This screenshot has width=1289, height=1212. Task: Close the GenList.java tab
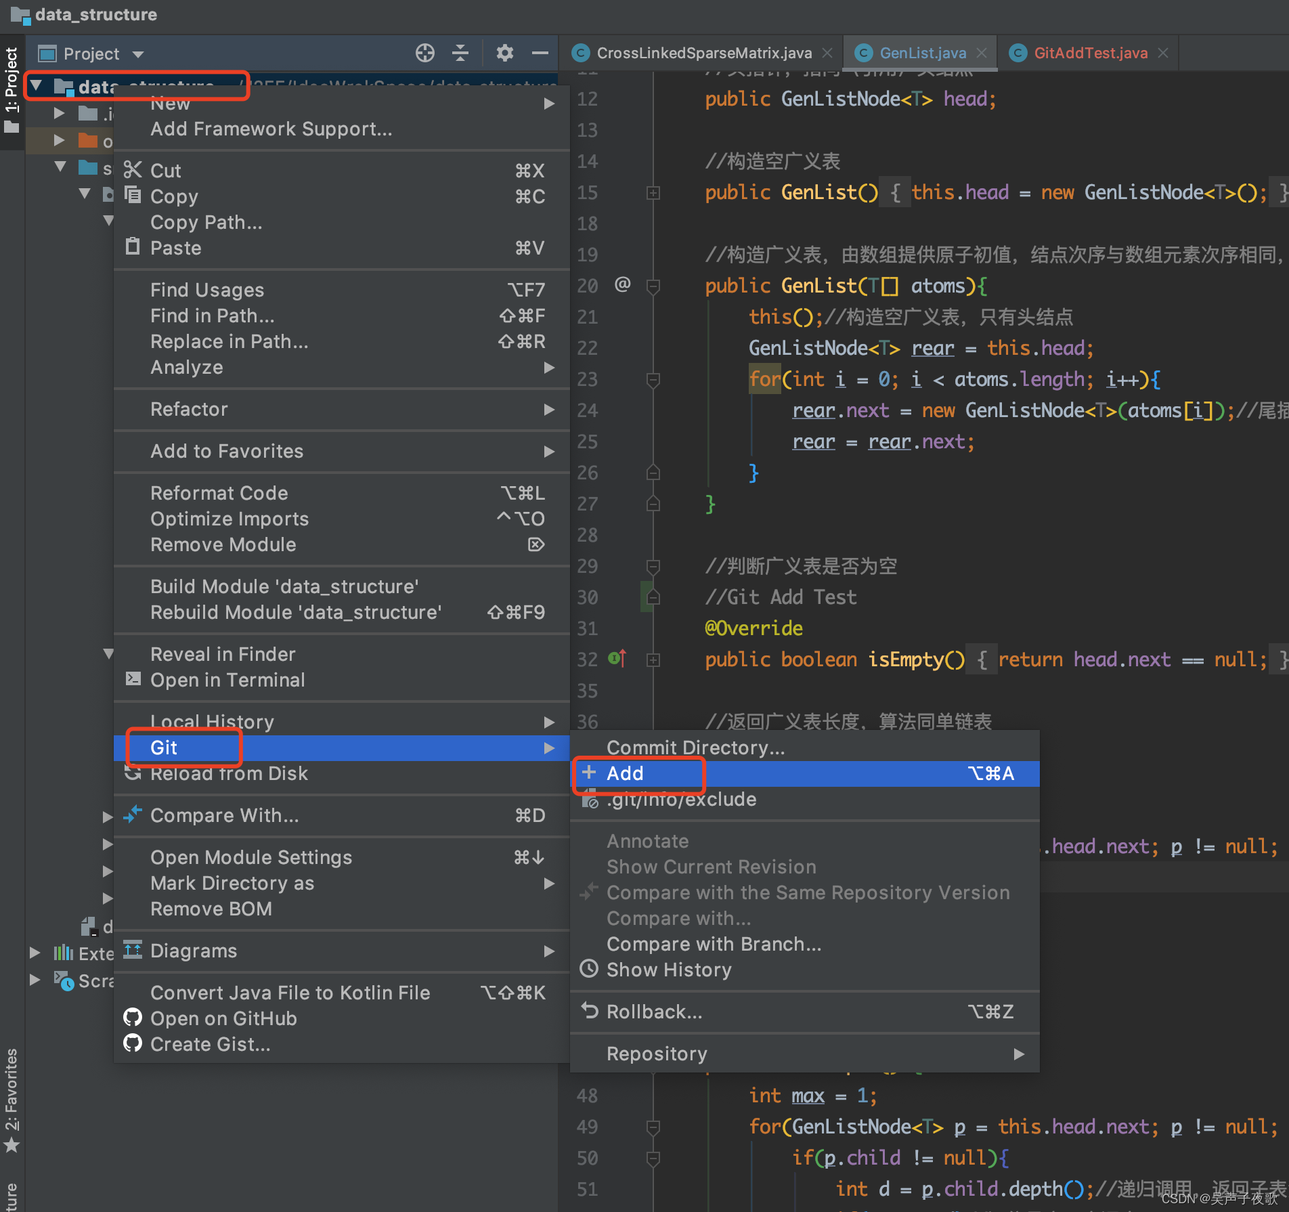[x=982, y=53]
